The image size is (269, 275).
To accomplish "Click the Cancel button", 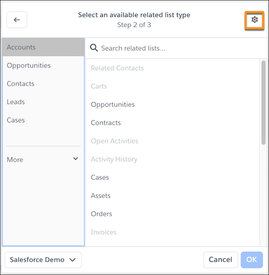I will pos(221,260).
